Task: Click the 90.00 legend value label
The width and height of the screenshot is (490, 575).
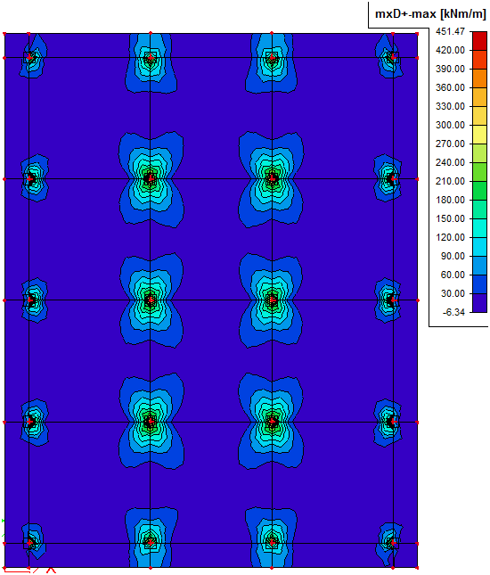Action: [x=453, y=256]
